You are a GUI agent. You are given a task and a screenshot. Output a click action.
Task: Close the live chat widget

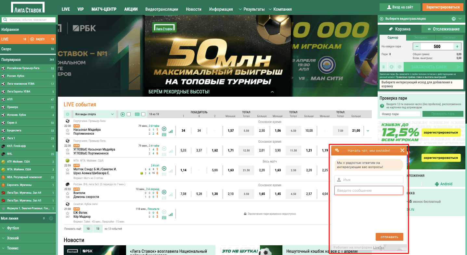tap(402, 150)
